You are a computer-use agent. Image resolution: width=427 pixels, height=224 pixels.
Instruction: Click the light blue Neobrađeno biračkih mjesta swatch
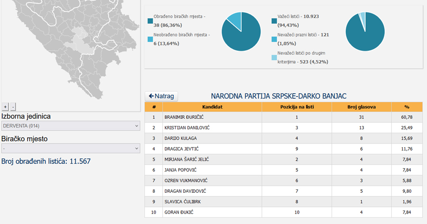(150, 39)
